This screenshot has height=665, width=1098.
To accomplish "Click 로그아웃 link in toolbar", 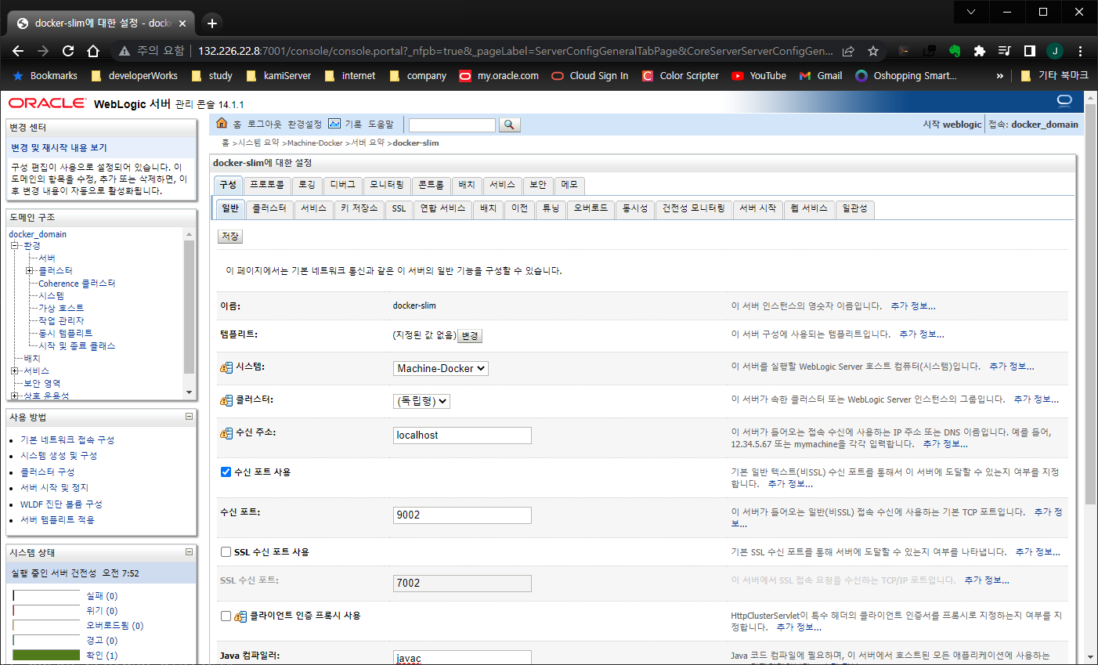I will 264,125.
